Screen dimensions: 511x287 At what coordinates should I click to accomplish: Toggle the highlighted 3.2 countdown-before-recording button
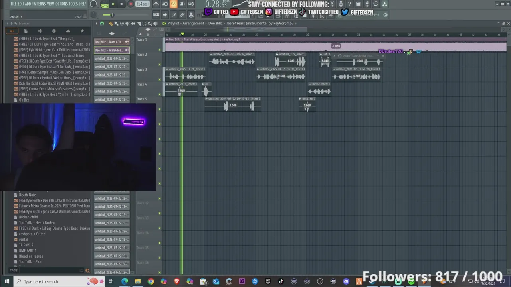pos(173,4)
